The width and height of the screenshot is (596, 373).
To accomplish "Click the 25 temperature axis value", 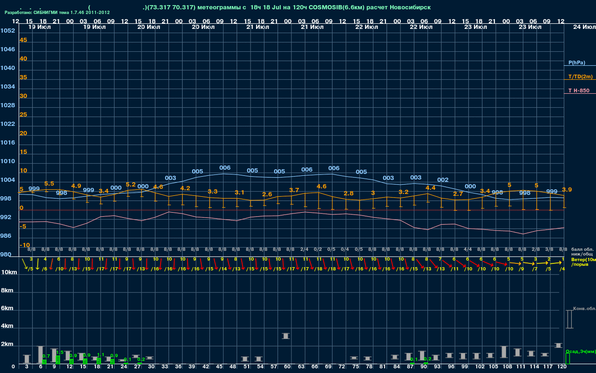I will point(23,115).
